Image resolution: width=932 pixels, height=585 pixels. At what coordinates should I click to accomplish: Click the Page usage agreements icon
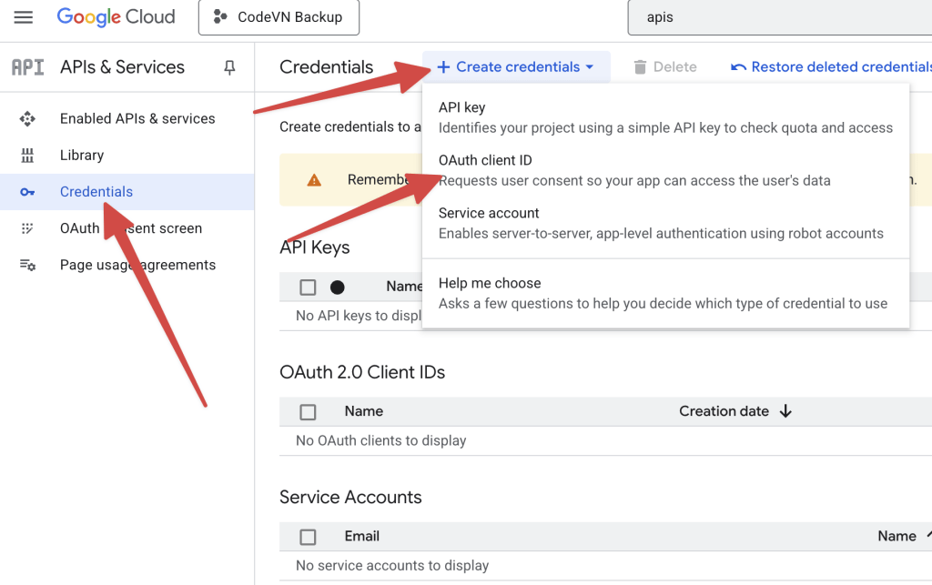pos(27,265)
